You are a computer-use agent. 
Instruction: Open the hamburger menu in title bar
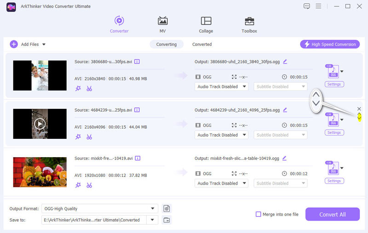click(x=318, y=6)
